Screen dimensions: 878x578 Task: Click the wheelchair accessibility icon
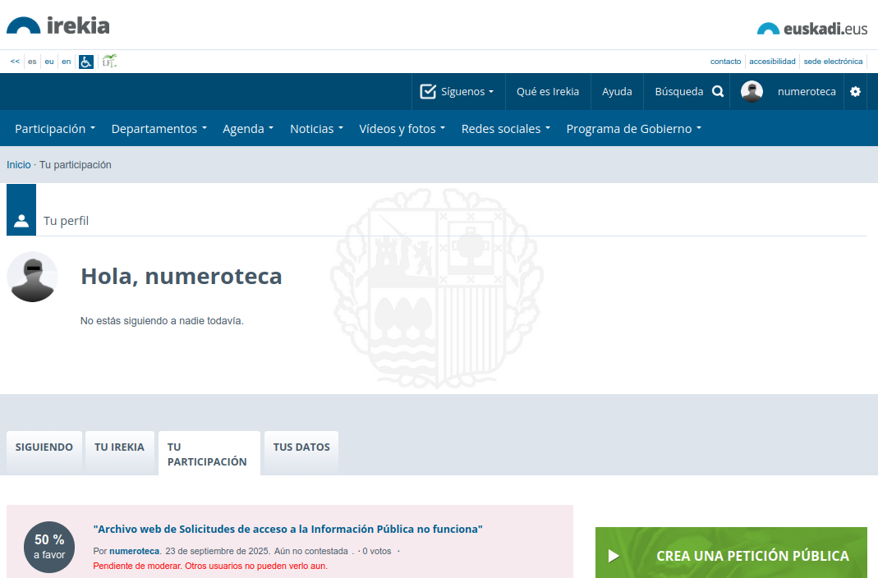86,62
